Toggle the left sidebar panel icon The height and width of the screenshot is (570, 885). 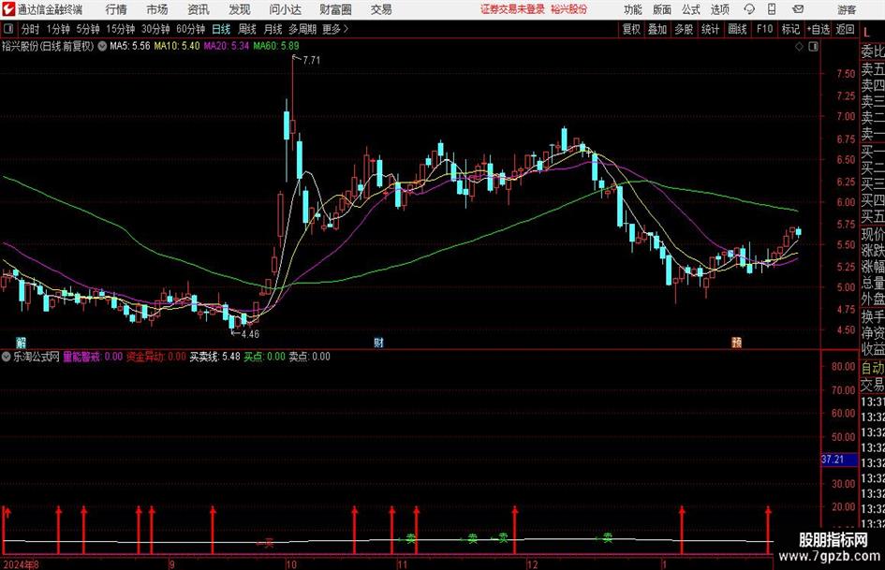tap(7, 29)
